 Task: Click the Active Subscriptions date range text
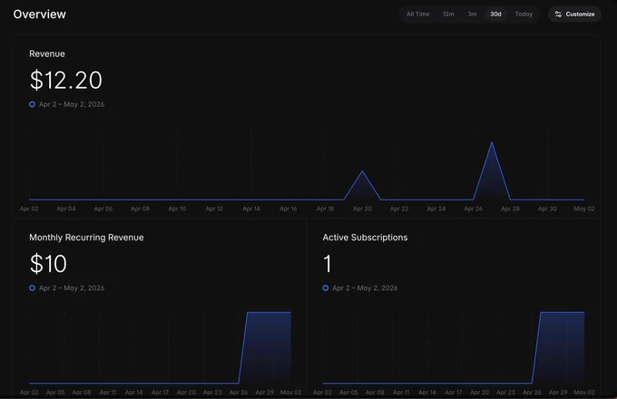[x=365, y=287]
